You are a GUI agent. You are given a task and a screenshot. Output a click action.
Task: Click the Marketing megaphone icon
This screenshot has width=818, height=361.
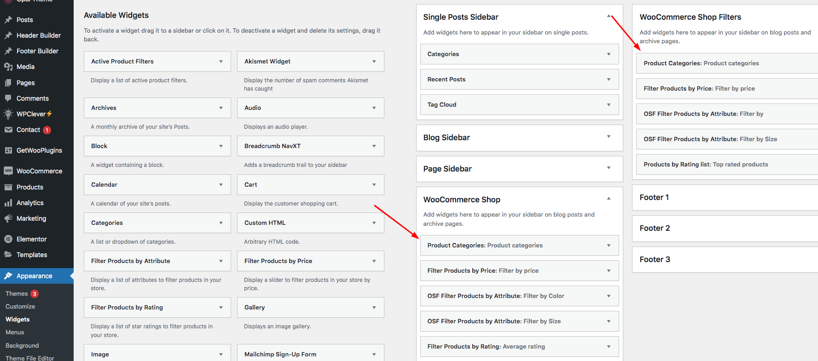point(8,218)
